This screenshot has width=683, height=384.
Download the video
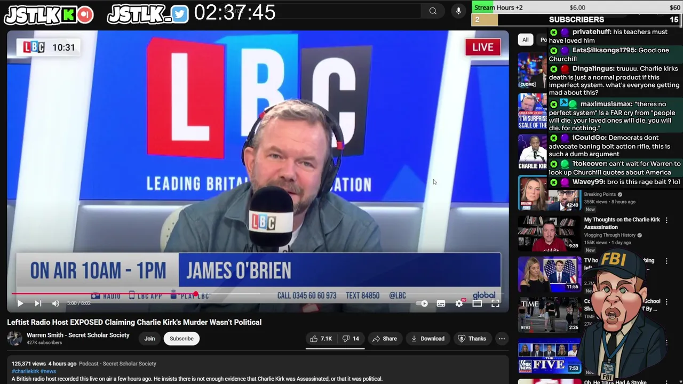427,339
